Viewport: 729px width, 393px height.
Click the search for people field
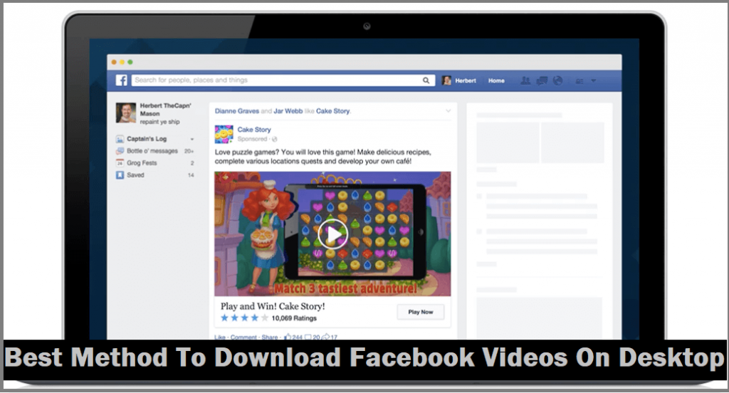coord(278,80)
